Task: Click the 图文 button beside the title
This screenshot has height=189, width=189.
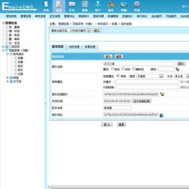Action: (x=181, y=64)
